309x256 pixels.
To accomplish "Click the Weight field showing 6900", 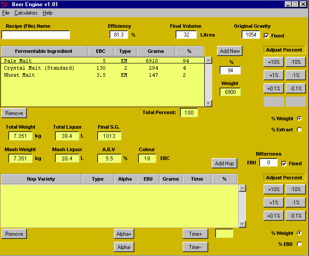I will [x=230, y=92].
